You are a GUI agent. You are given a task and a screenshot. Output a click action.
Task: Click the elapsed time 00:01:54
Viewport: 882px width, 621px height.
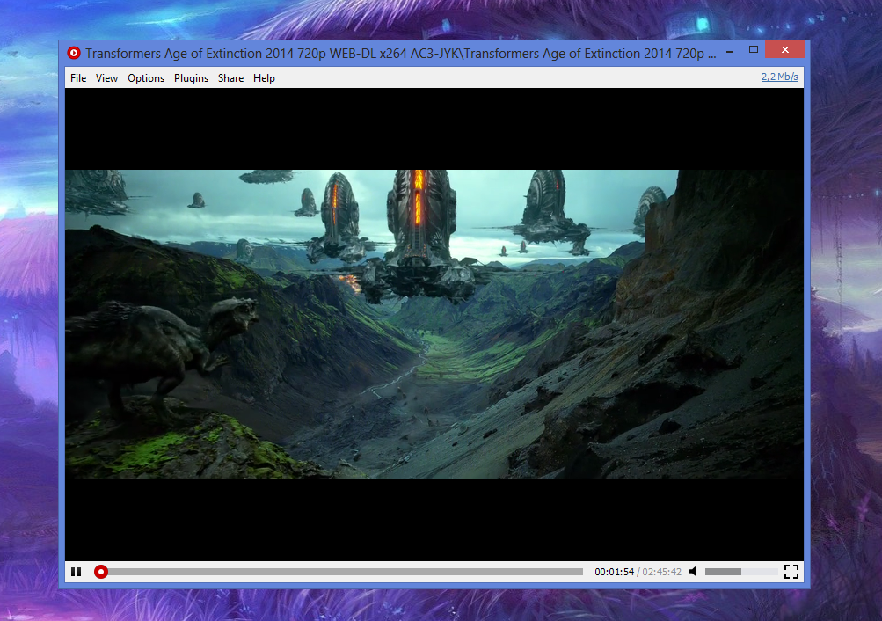[615, 572]
